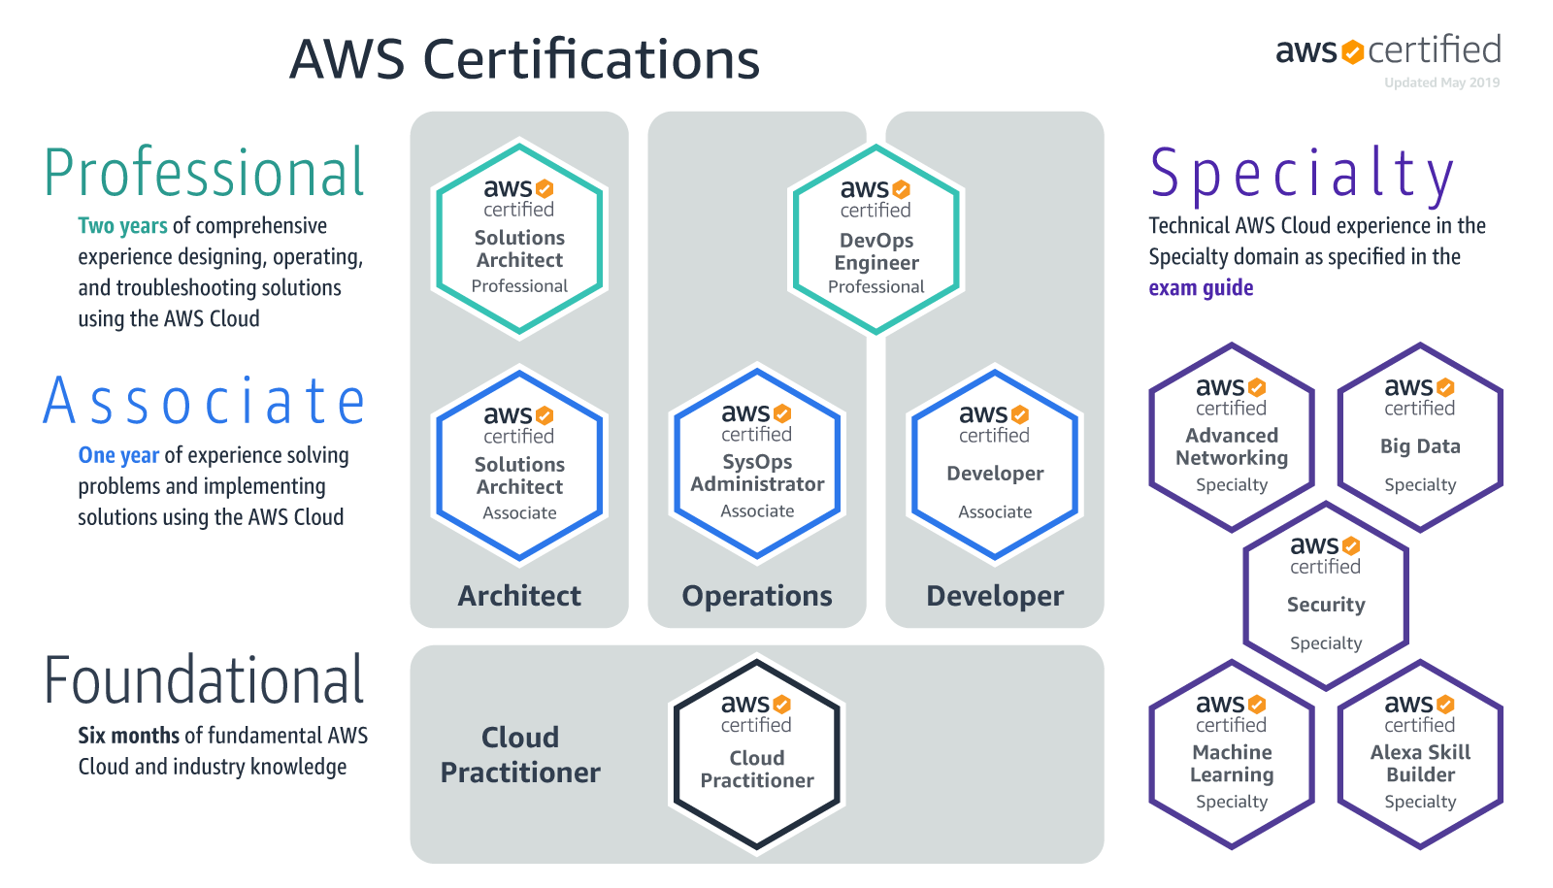This screenshot has height=888, width=1553.
Task: Click the Developer column label
Action: coord(995,596)
